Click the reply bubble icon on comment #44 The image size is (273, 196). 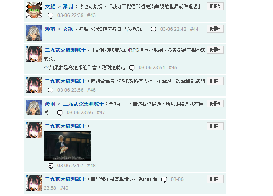point(154,29)
